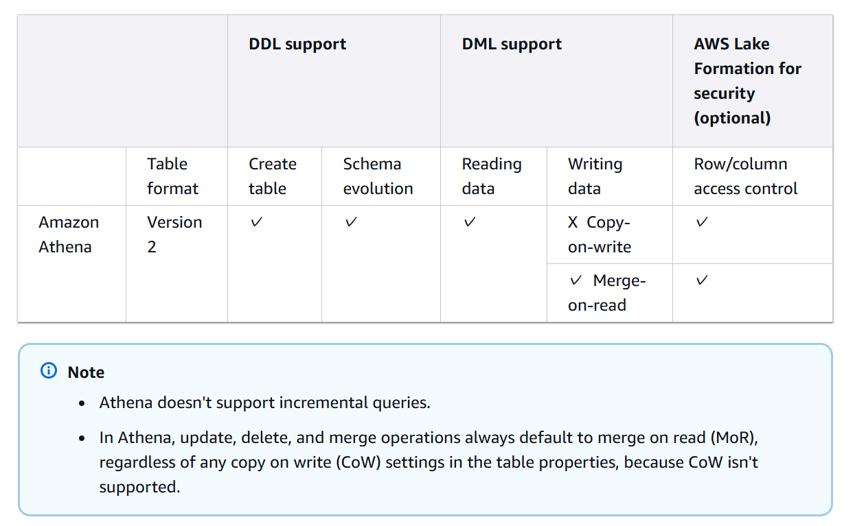Click the Version 2 table cell

pyautogui.click(x=174, y=235)
